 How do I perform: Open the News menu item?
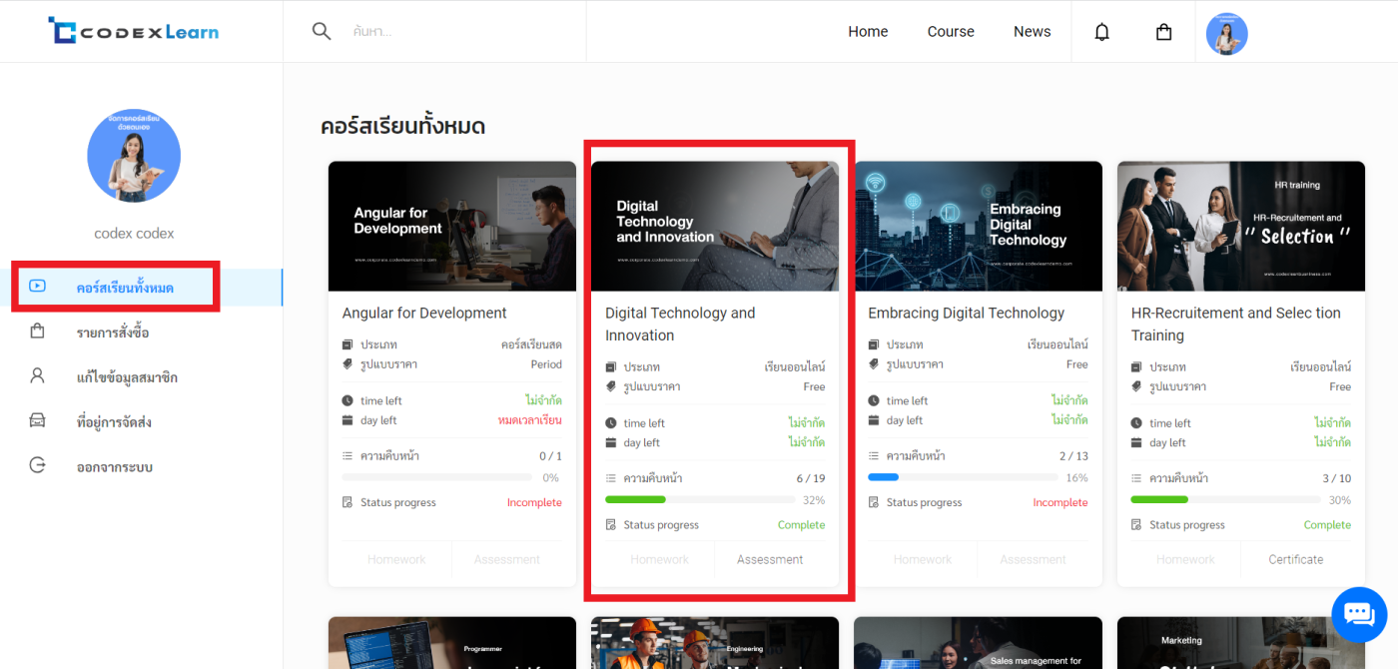tap(1032, 32)
